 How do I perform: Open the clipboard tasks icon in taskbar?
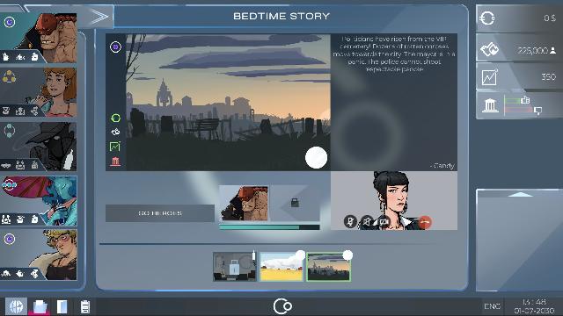coord(85,306)
